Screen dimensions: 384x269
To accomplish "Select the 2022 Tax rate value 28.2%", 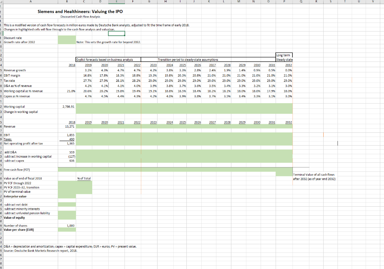I will 136,81.
